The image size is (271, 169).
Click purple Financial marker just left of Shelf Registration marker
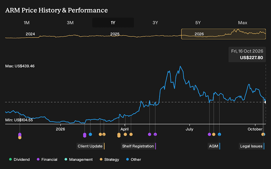tap(149, 134)
